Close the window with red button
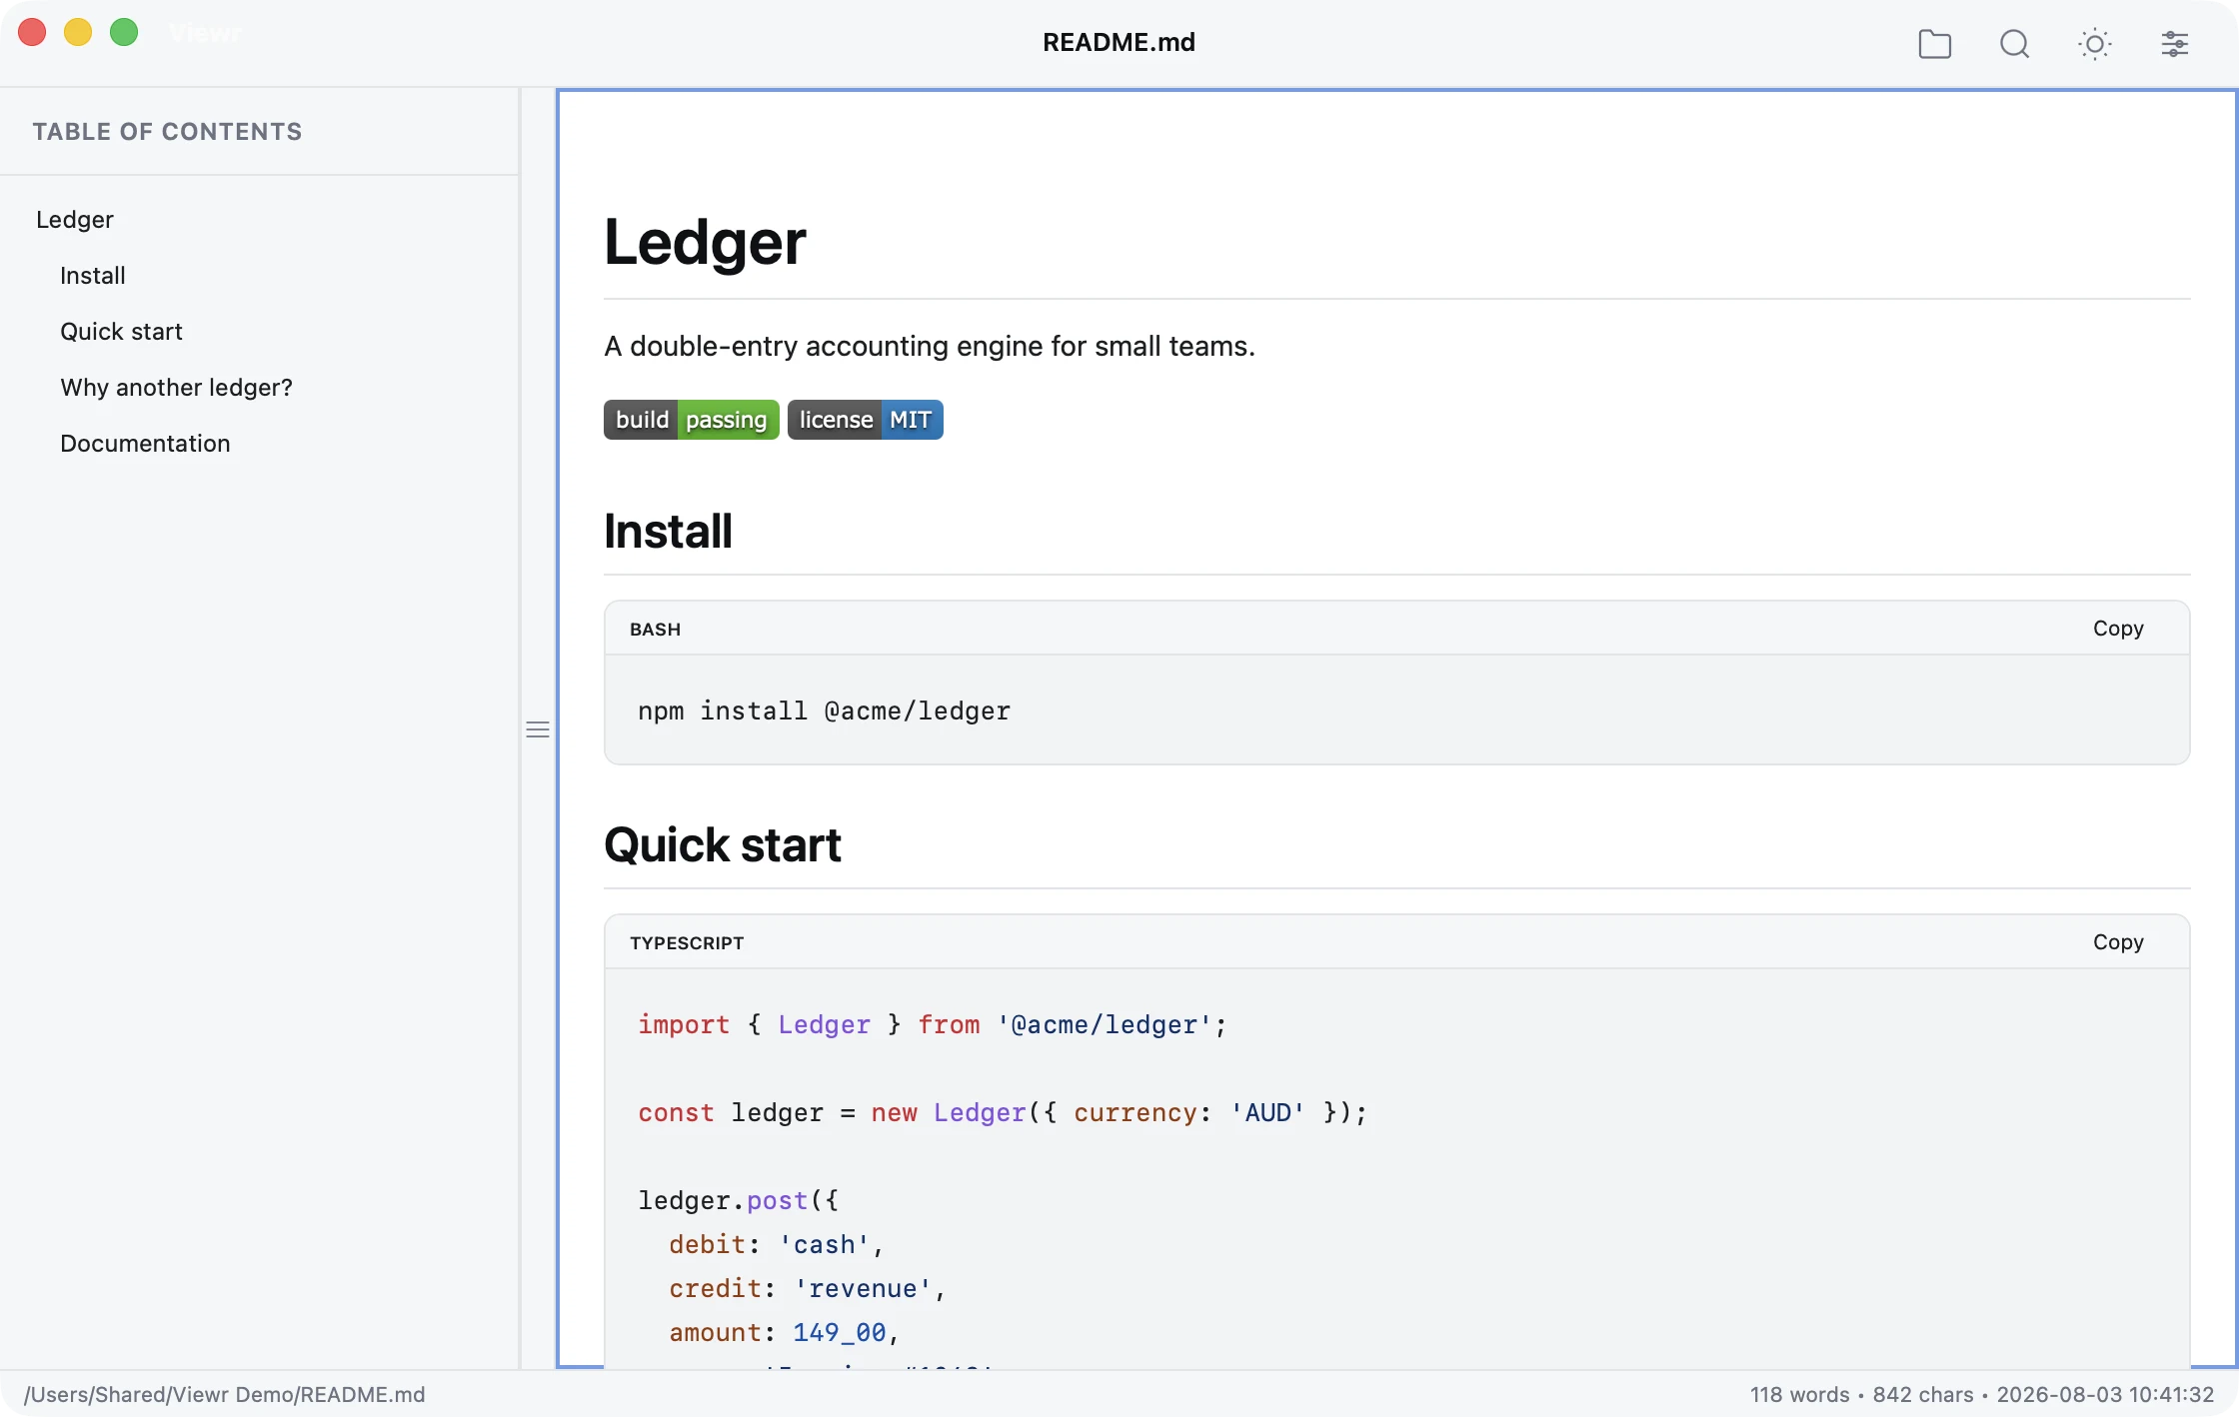Screen dimensions: 2239x1417 32,33
